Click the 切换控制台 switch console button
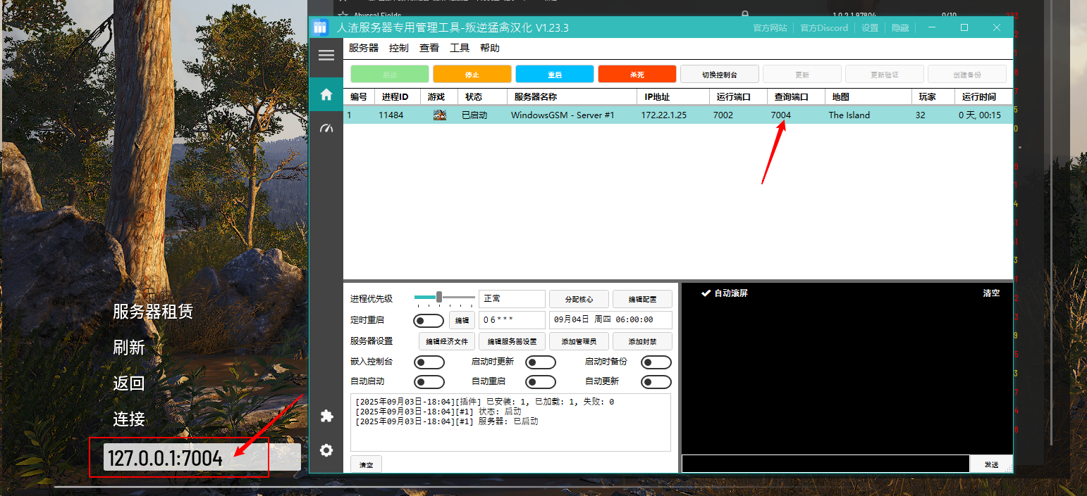This screenshot has width=1087, height=496. pyautogui.click(x=719, y=73)
